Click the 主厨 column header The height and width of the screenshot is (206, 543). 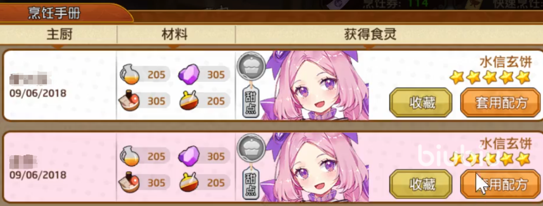(59, 34)
